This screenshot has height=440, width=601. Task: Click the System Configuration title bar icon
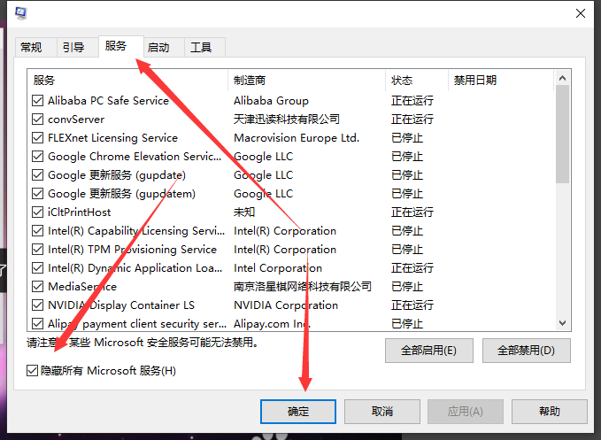[19, 12]
